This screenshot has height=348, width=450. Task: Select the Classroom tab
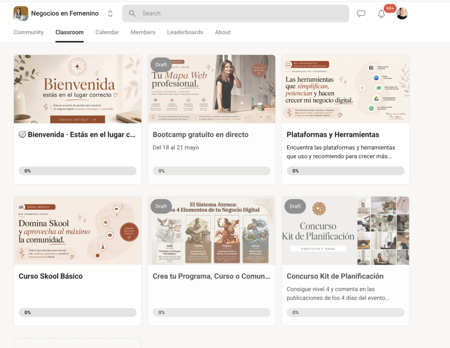pos(69,32)
